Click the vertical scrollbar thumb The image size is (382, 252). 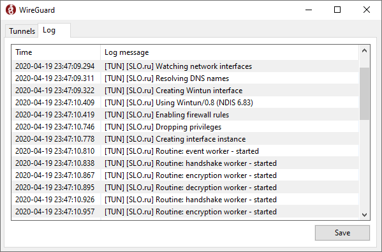click(x=364, y=94)
